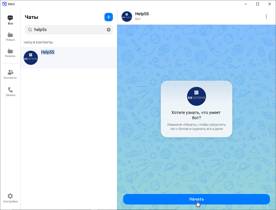Open the Help5S profile from header avatar
The width and height of the screenshot is (276, 210).
click(127, 17)
